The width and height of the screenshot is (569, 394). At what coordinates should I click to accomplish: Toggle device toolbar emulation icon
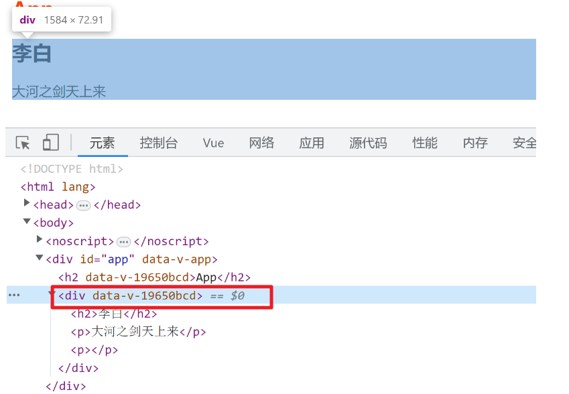pos(51,142)
